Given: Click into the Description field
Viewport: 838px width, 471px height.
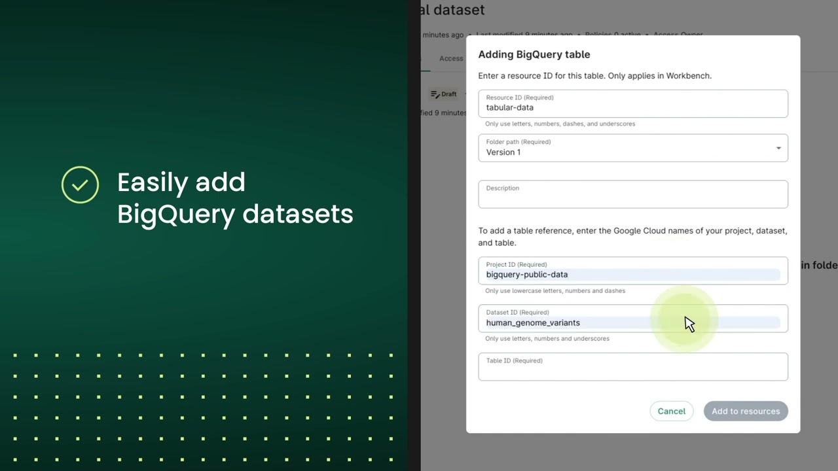Looking at the screenshot, I should 633,194.
